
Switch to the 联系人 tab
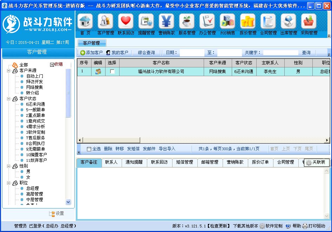point(111,162)
